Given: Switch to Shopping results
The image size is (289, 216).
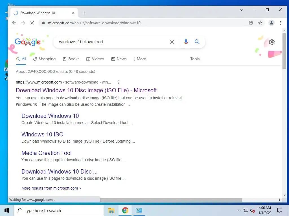Looking at the screenshot, I should click(x=44, y=59).
